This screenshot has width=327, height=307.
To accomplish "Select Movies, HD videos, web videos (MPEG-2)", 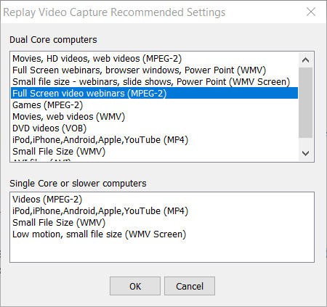I will (x=155, y=59).
